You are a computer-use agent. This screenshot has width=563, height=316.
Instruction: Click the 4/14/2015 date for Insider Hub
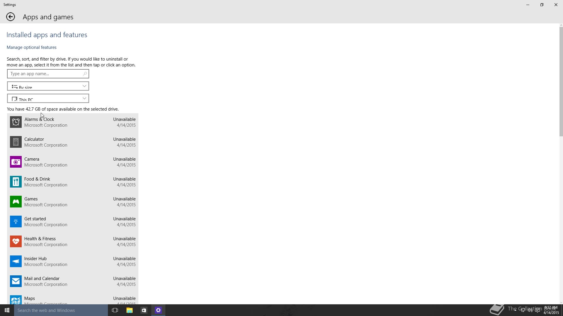[126, 265]
